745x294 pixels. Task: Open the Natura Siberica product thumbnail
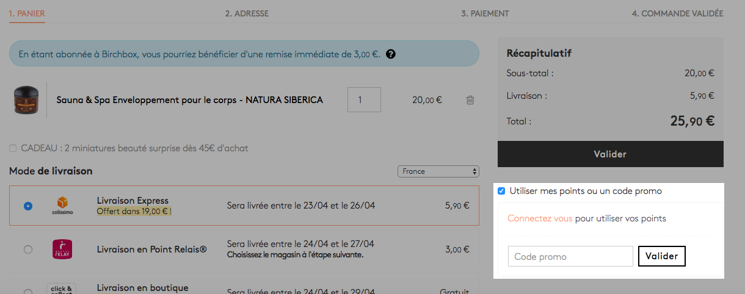[26, 99]
